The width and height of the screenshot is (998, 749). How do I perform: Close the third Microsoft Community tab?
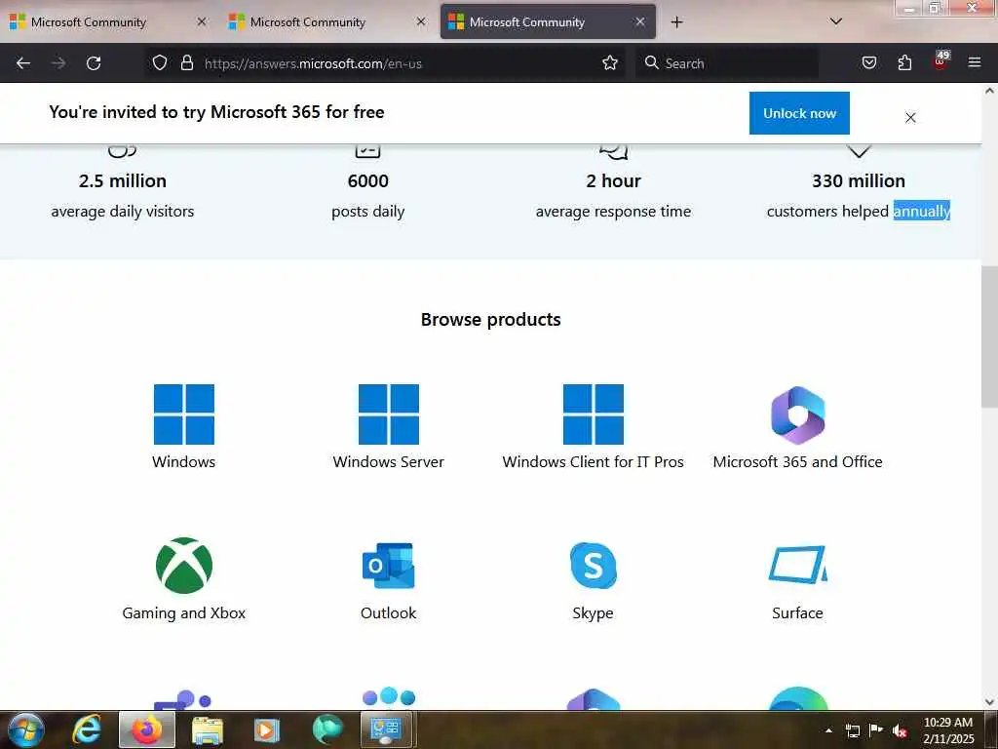640,21
